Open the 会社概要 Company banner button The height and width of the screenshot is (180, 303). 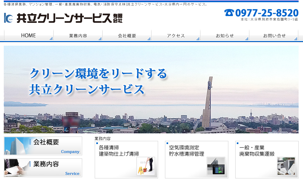tap(43, 146)
